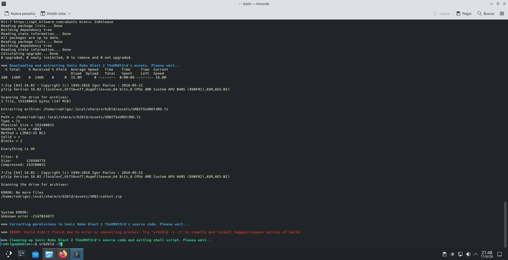Click the show desktop button
The width and height of the screenshot is (508, 260).
tap(500, 254)
